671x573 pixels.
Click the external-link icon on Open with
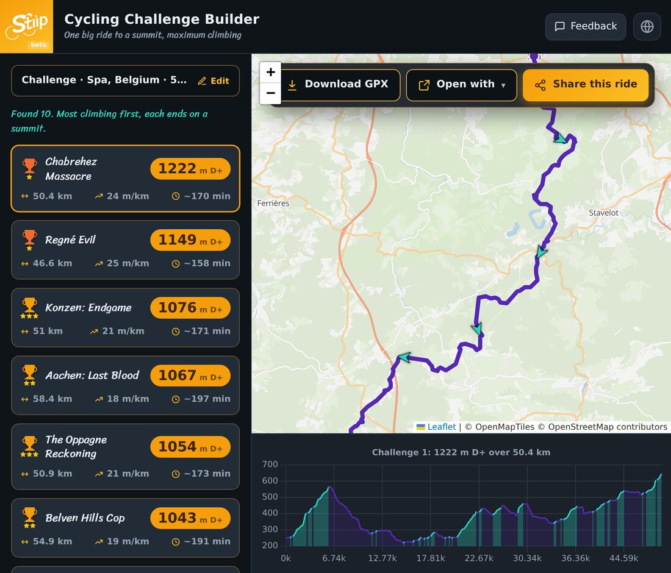[424, 85]
